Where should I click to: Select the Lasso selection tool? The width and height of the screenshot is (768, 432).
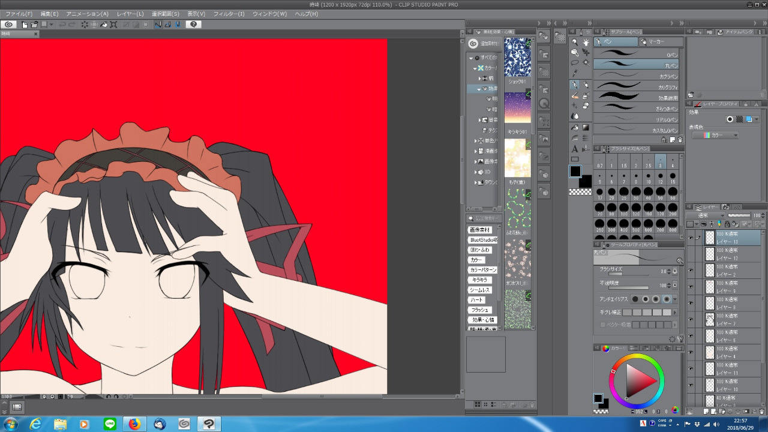click(x=575, y=62)
